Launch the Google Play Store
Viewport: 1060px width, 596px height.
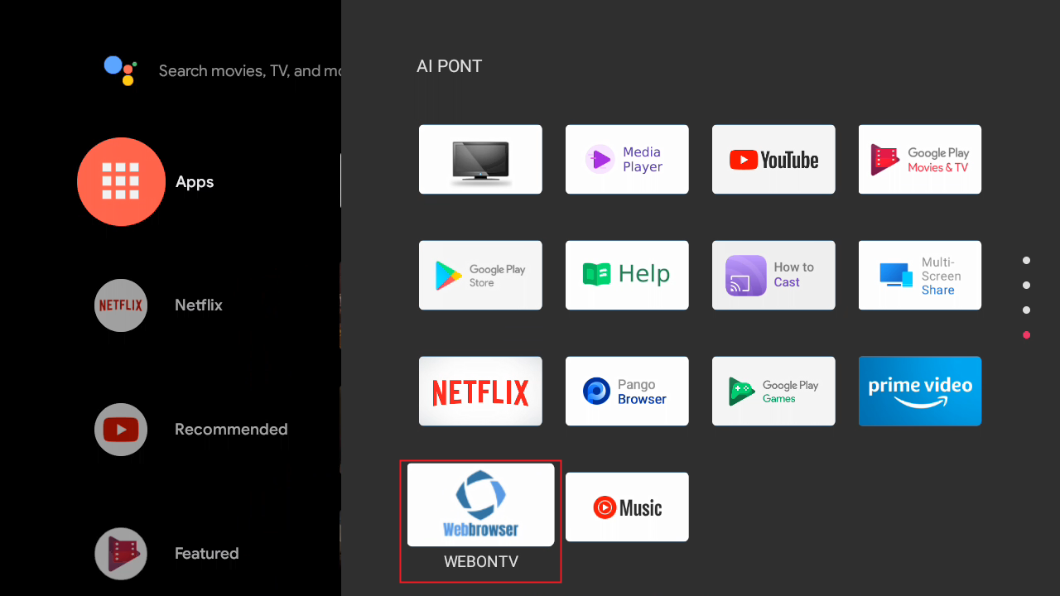[x=480, y=276]
